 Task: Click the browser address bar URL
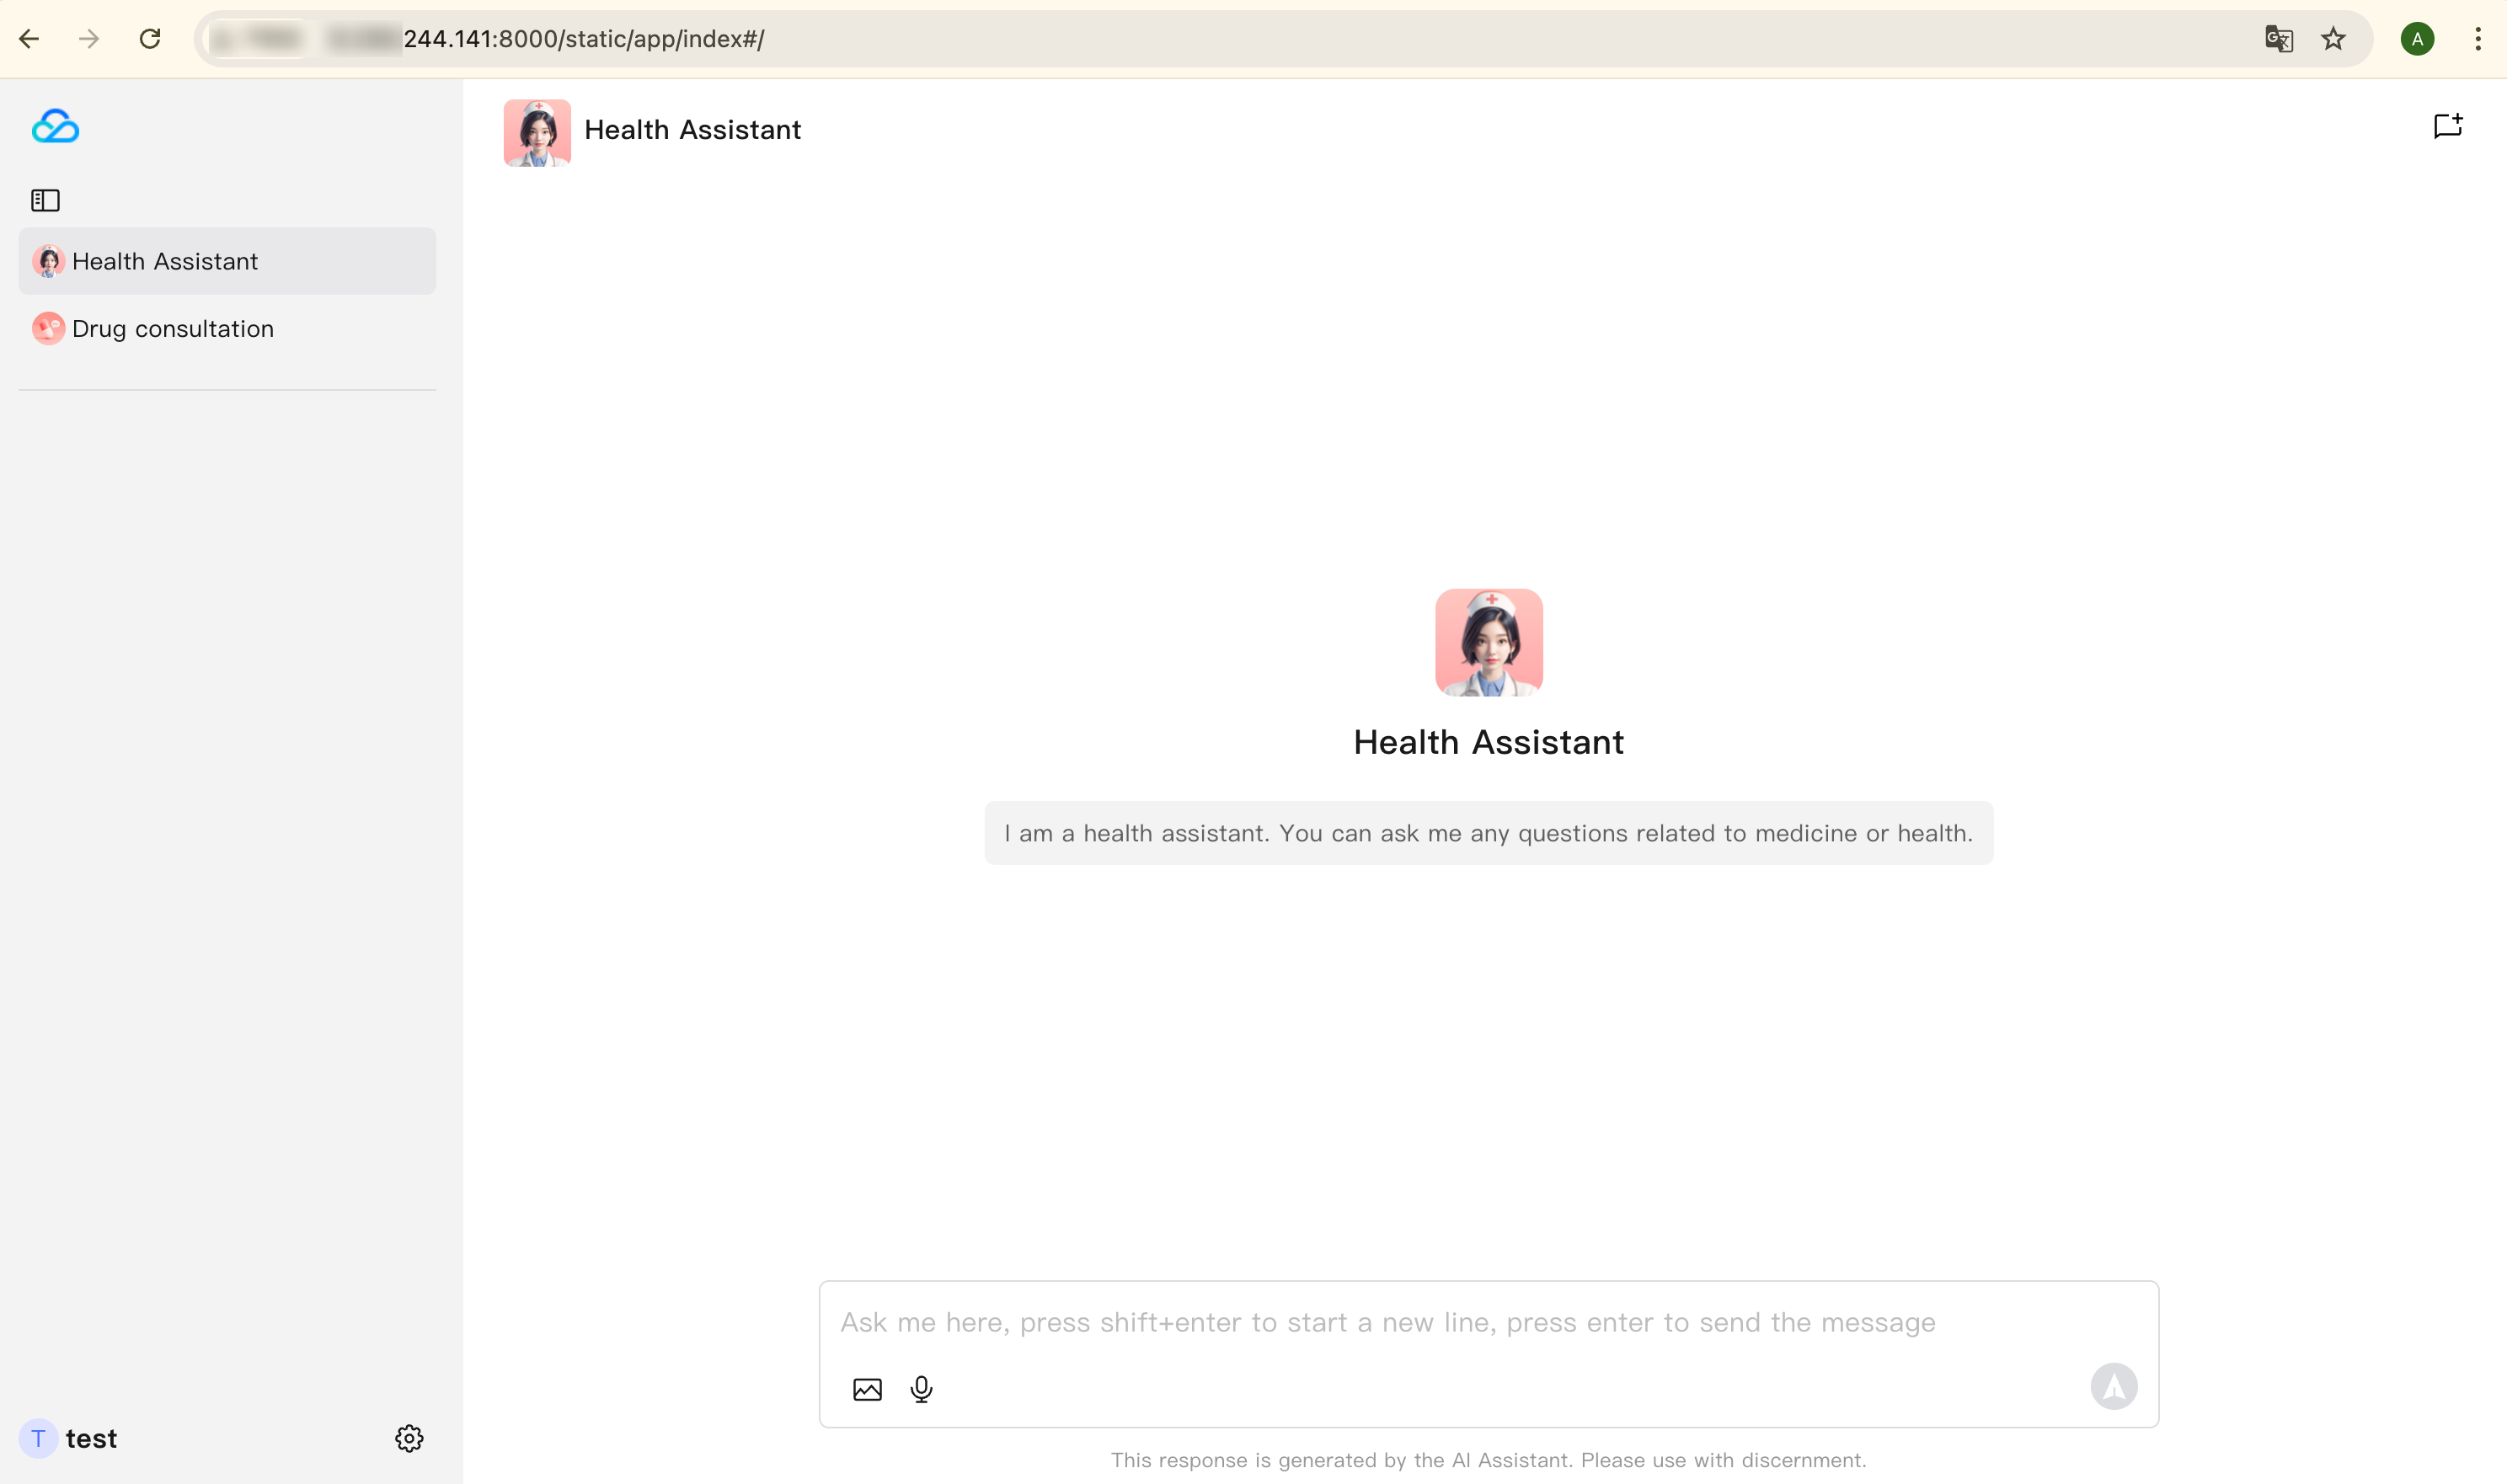[1200, 39]
